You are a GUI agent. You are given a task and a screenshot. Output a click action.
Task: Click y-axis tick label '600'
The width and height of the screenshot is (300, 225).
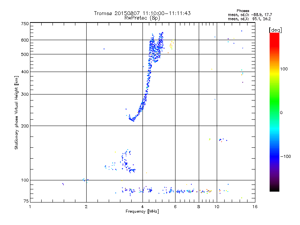(25, 40)
